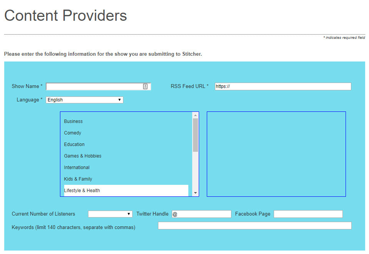Click the Facebook Page input field
The image size is (369, 254).
point(308,214)
